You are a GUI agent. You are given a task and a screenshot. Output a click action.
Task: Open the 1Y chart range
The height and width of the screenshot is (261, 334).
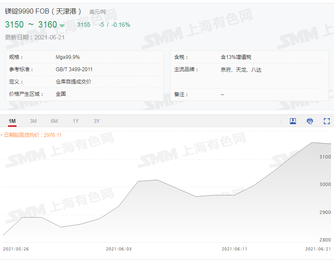pos(75,121)
